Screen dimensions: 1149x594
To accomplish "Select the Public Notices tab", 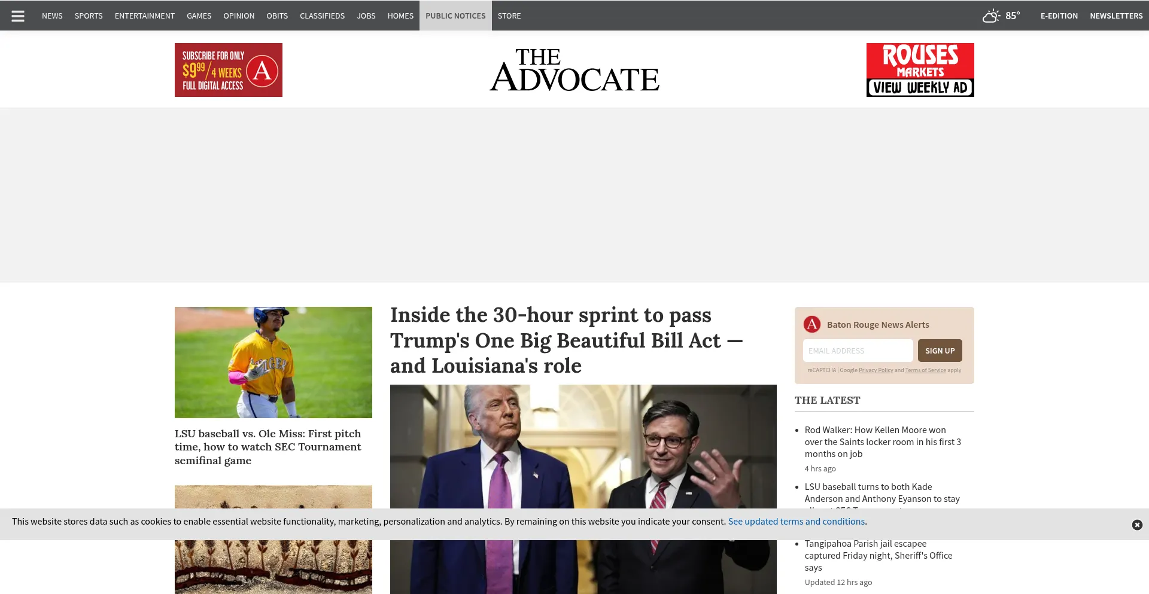I will point(455,16).
